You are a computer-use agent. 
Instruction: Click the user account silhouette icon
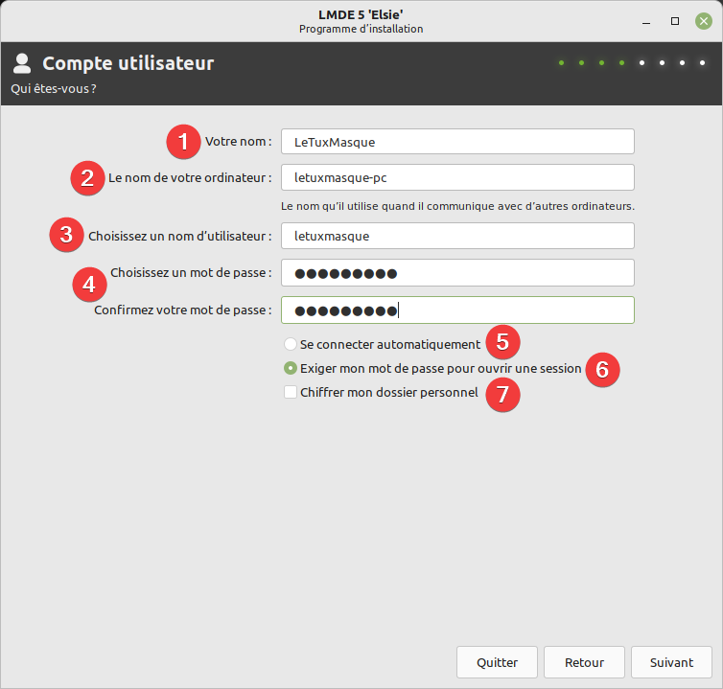click(22, 64)
